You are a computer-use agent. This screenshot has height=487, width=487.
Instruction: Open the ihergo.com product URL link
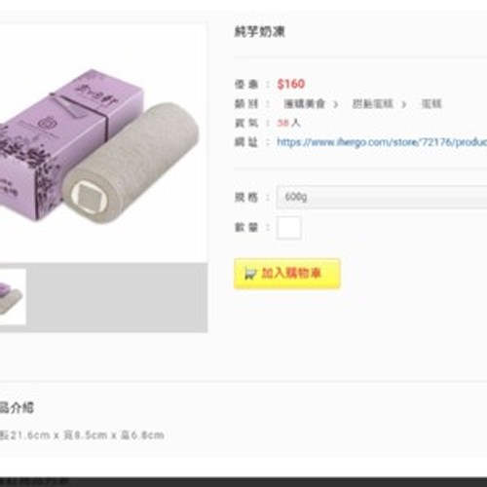click(x=382, y=142)
